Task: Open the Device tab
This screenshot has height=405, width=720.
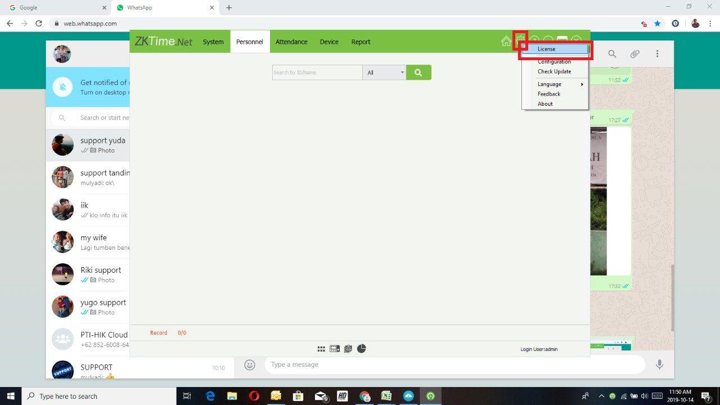Action: [329, 42]
